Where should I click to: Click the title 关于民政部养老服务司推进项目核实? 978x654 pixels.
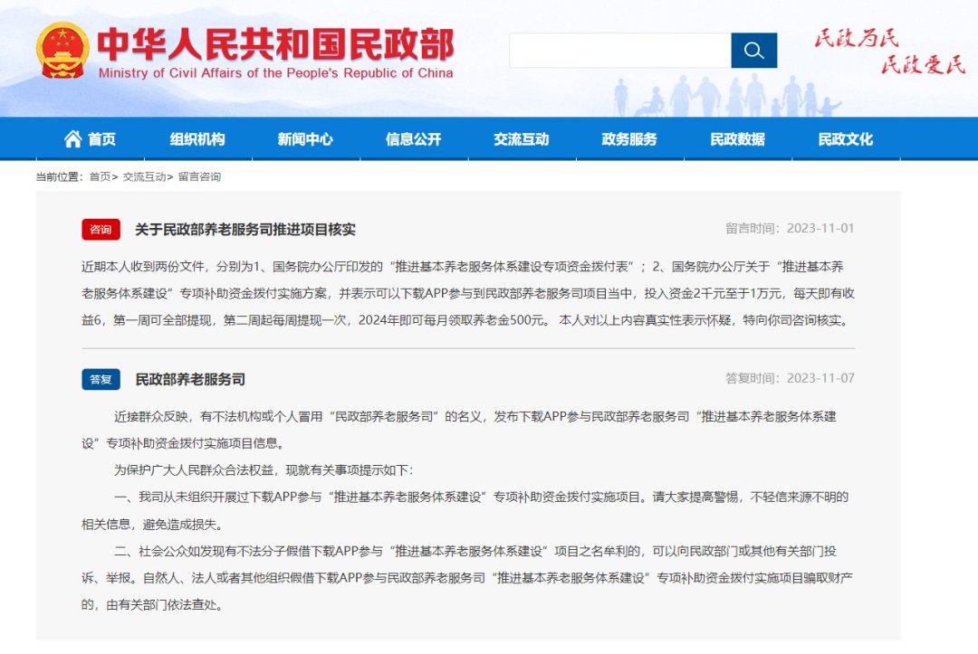245,229
